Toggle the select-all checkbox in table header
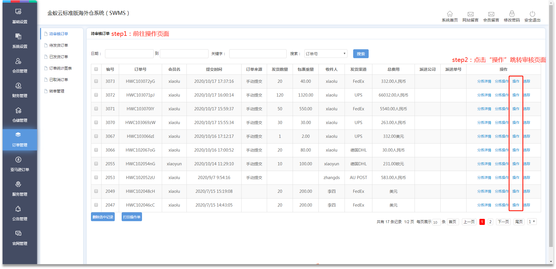This screenshot has height=269, width=556. (x=96, y=69)
